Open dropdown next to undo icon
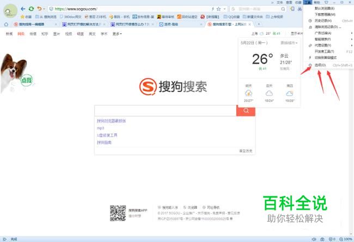 (44, 9)
